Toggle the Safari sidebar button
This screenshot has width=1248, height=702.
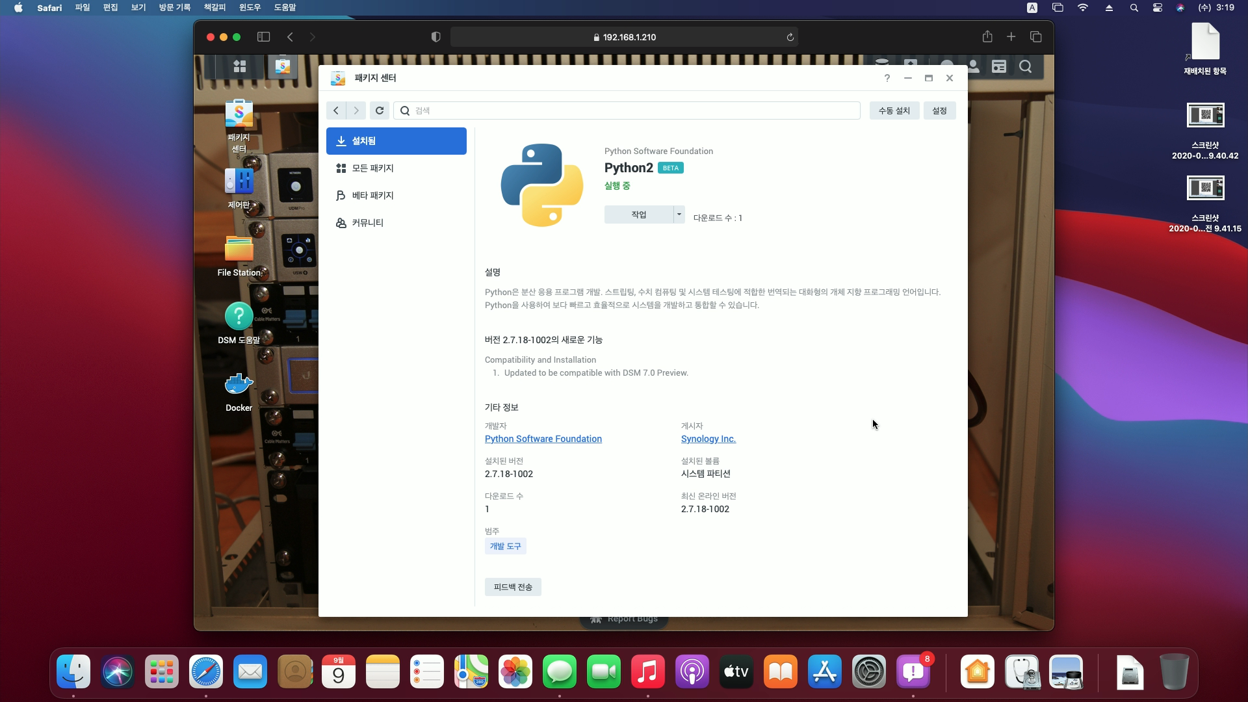pos(263,37)
